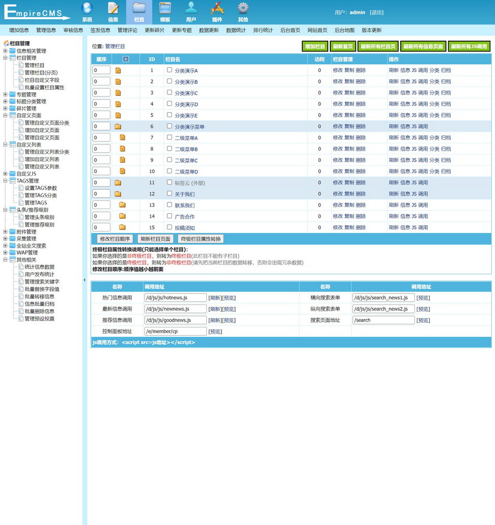Open 数据更新 in the submenu bar
Screen dimensions: 495x525
point(209,30)
